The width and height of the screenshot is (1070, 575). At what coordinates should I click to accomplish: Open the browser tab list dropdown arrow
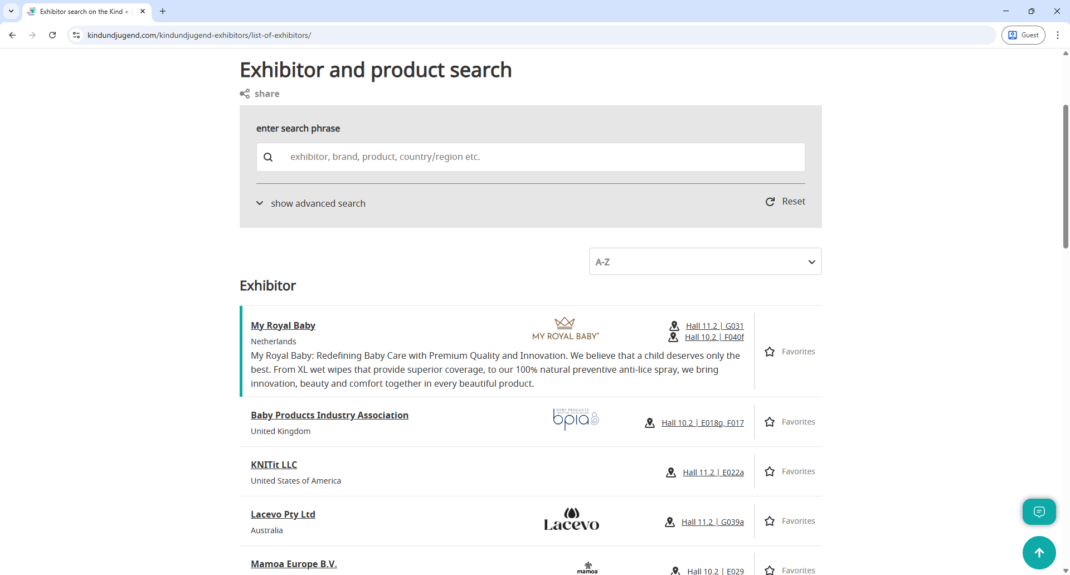coord(11,11)
